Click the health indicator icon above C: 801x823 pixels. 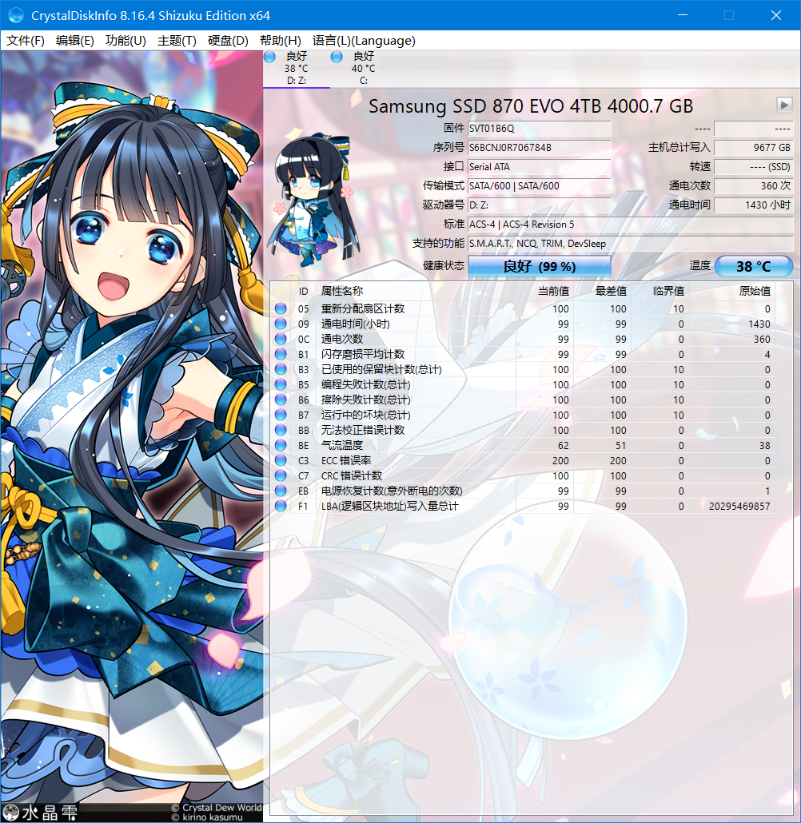(x=337, y=57)
